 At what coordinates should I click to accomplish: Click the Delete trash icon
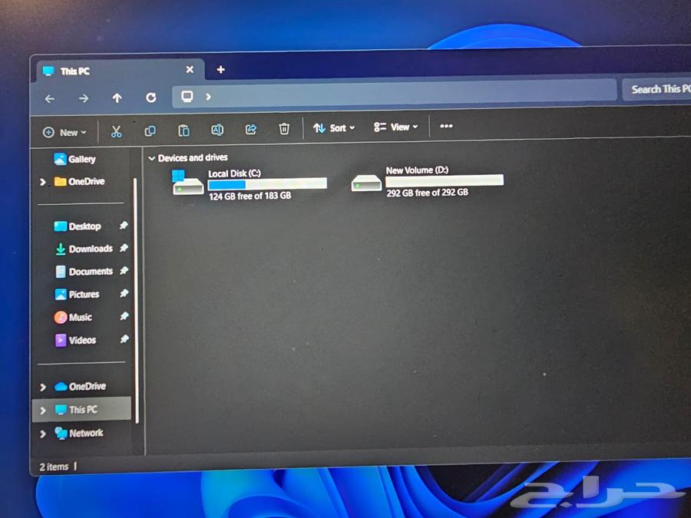[284, 130]
